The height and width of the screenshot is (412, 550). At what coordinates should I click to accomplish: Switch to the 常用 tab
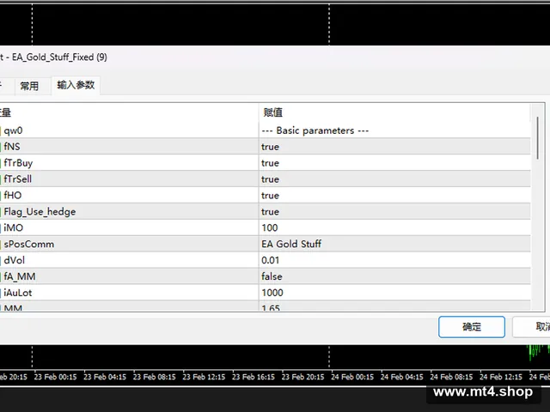[29, 86]
